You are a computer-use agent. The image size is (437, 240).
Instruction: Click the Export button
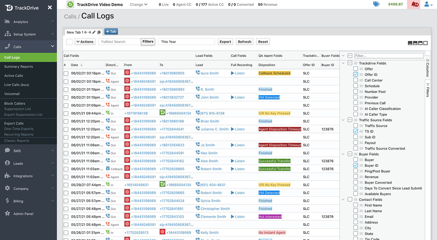click(x=225, y=42)
